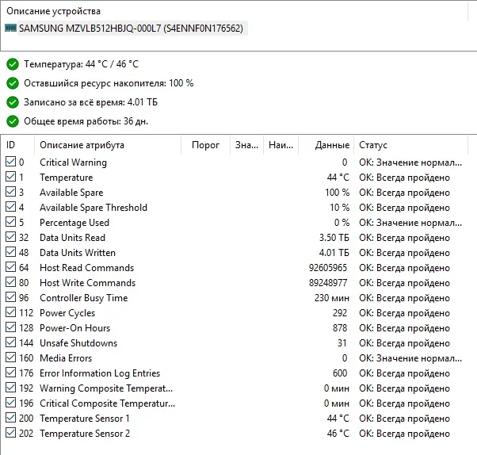Click the 600 Error Information Log Entries value
Viewport: 477px width, 455px height.
click(x=340, y=373)
